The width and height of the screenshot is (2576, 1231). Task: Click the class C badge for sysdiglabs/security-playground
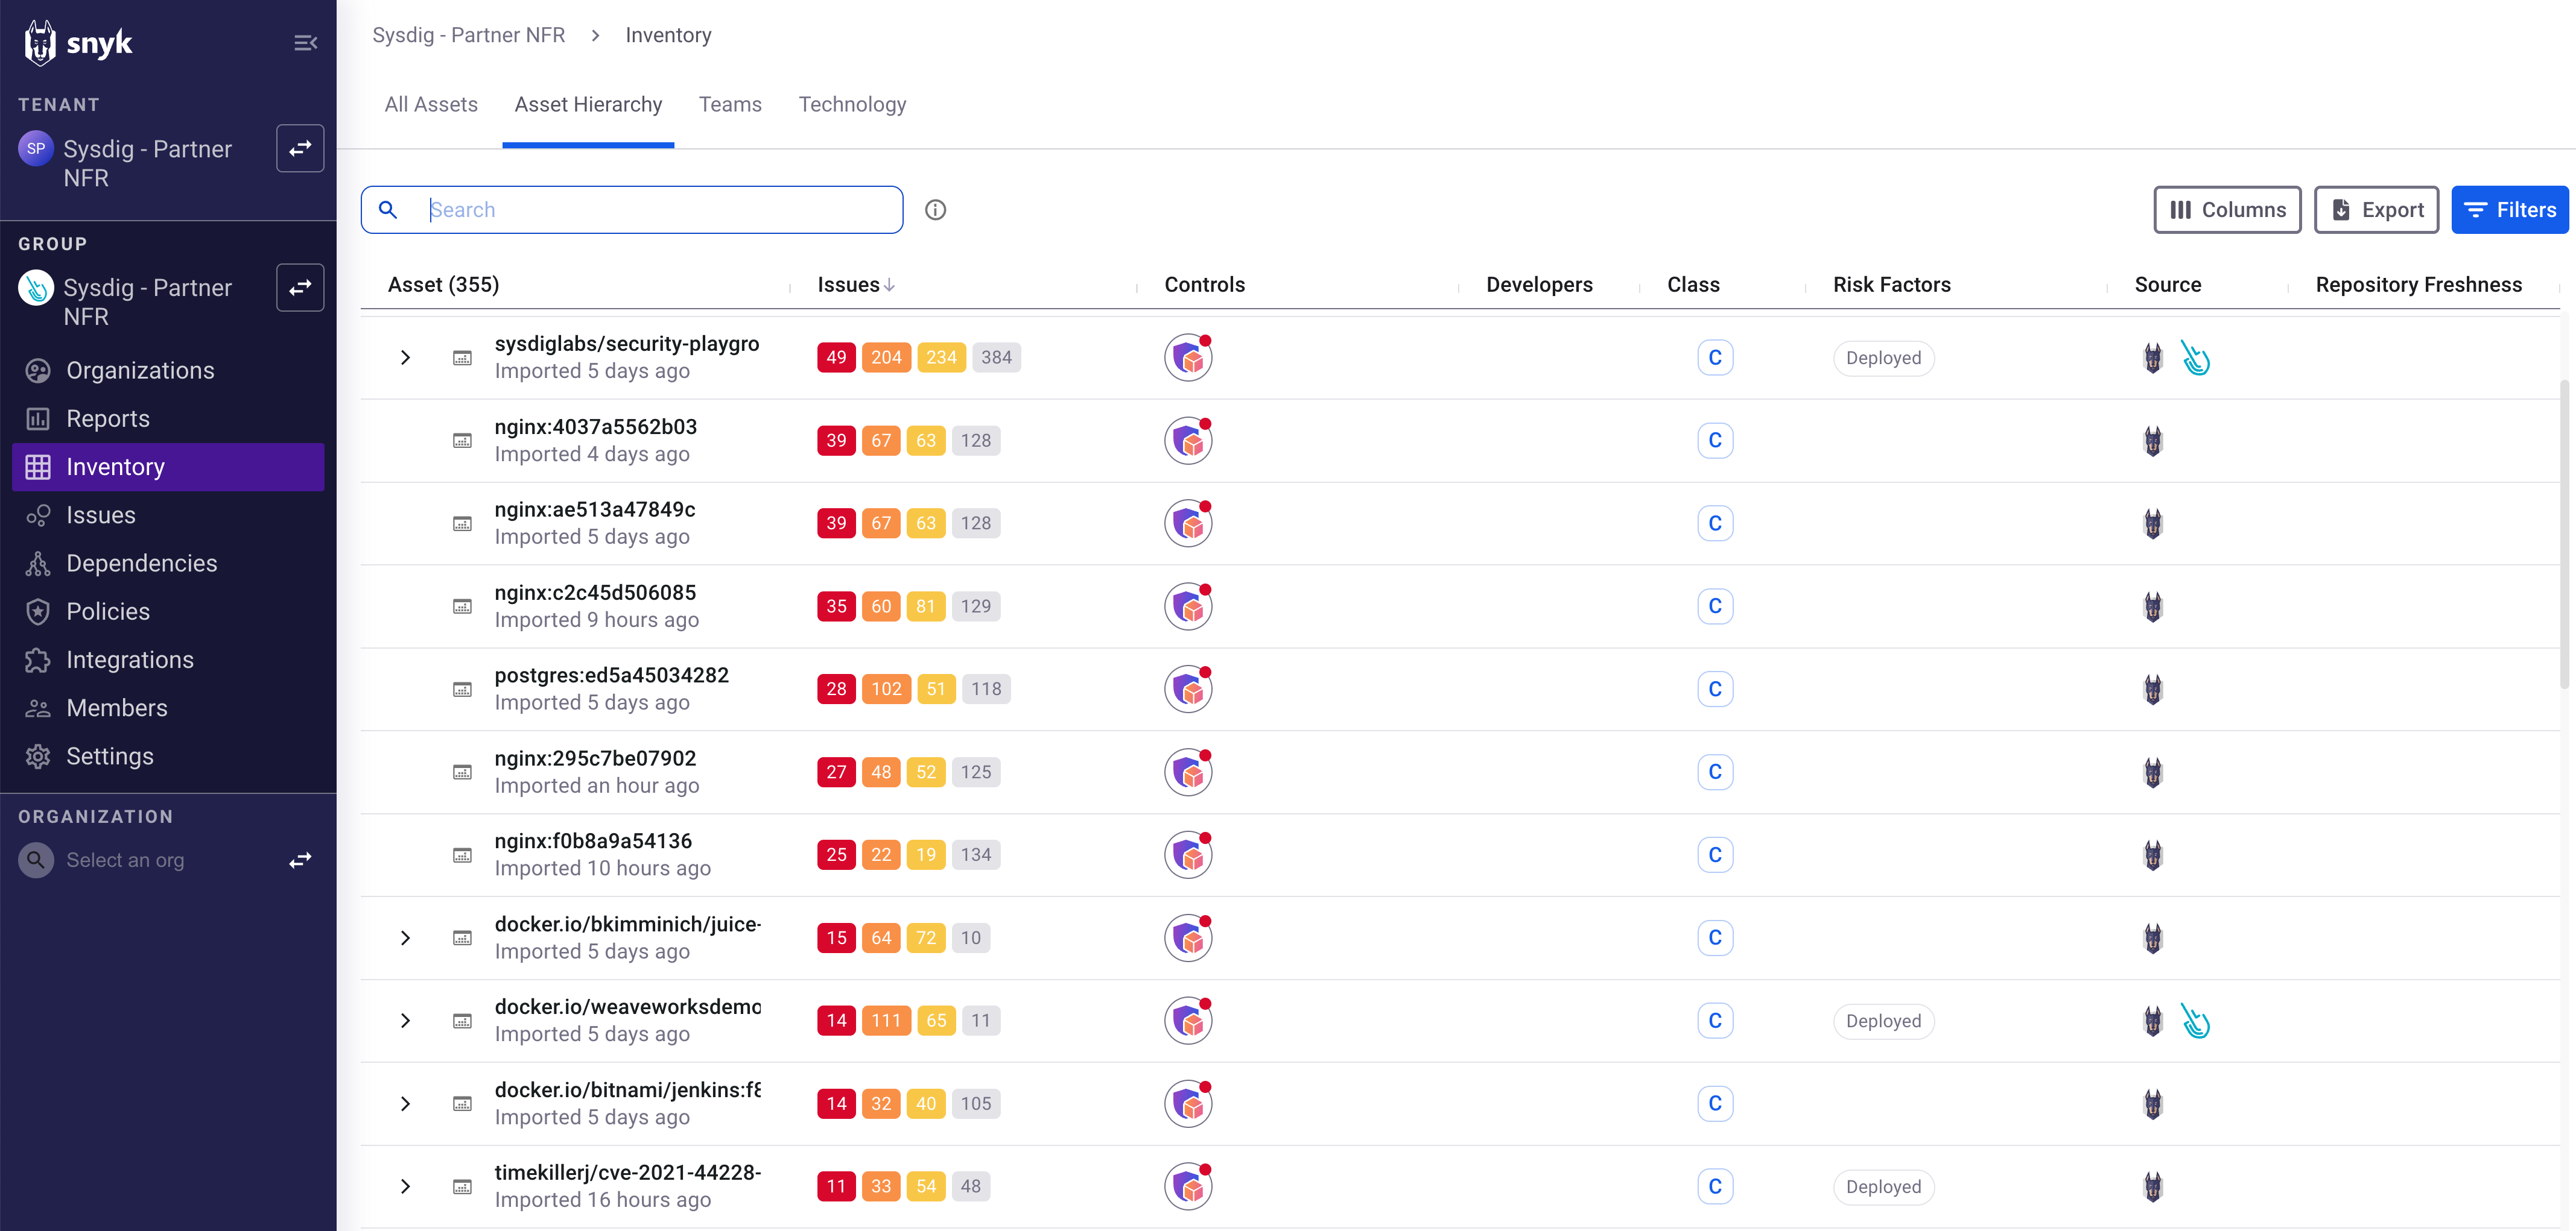pos(1715,357)
